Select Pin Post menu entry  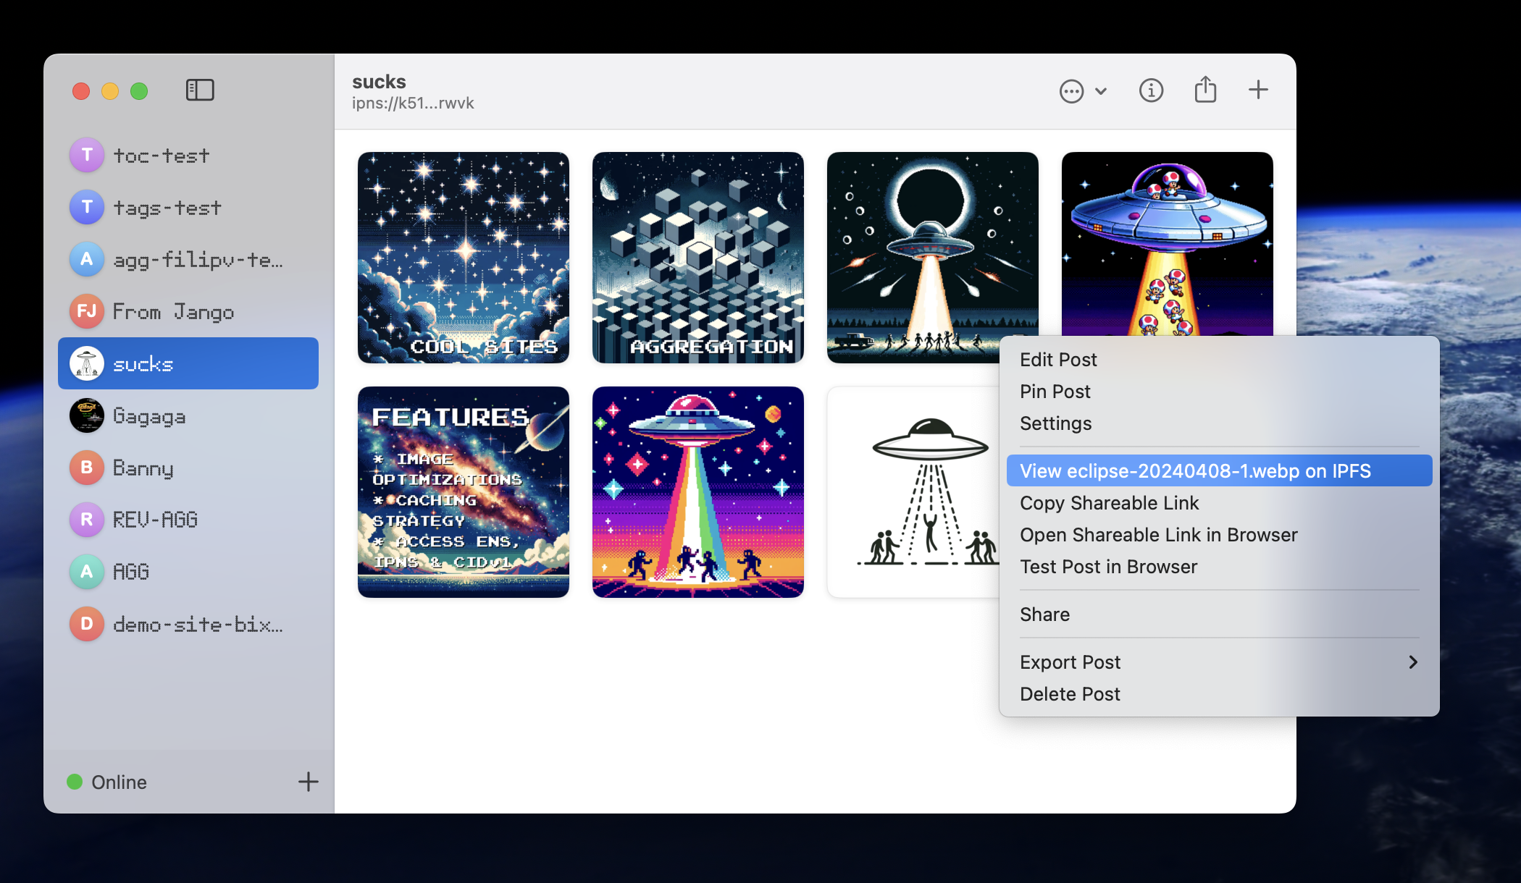(1055, 392)
